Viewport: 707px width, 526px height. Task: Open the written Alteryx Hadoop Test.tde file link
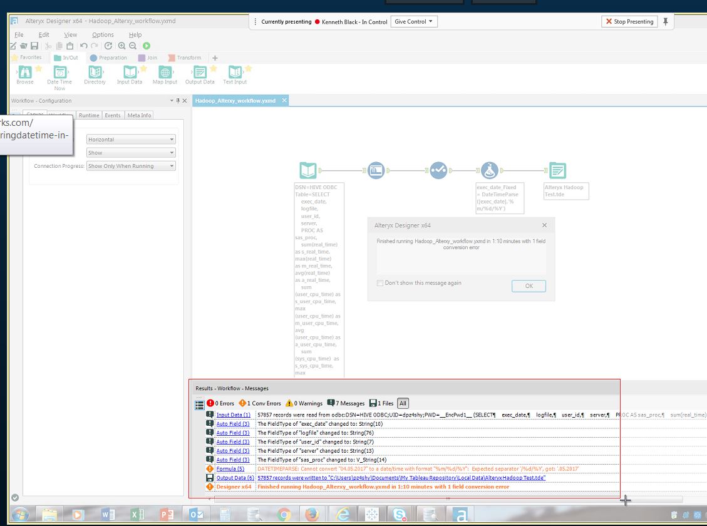(x=401, y=478)
